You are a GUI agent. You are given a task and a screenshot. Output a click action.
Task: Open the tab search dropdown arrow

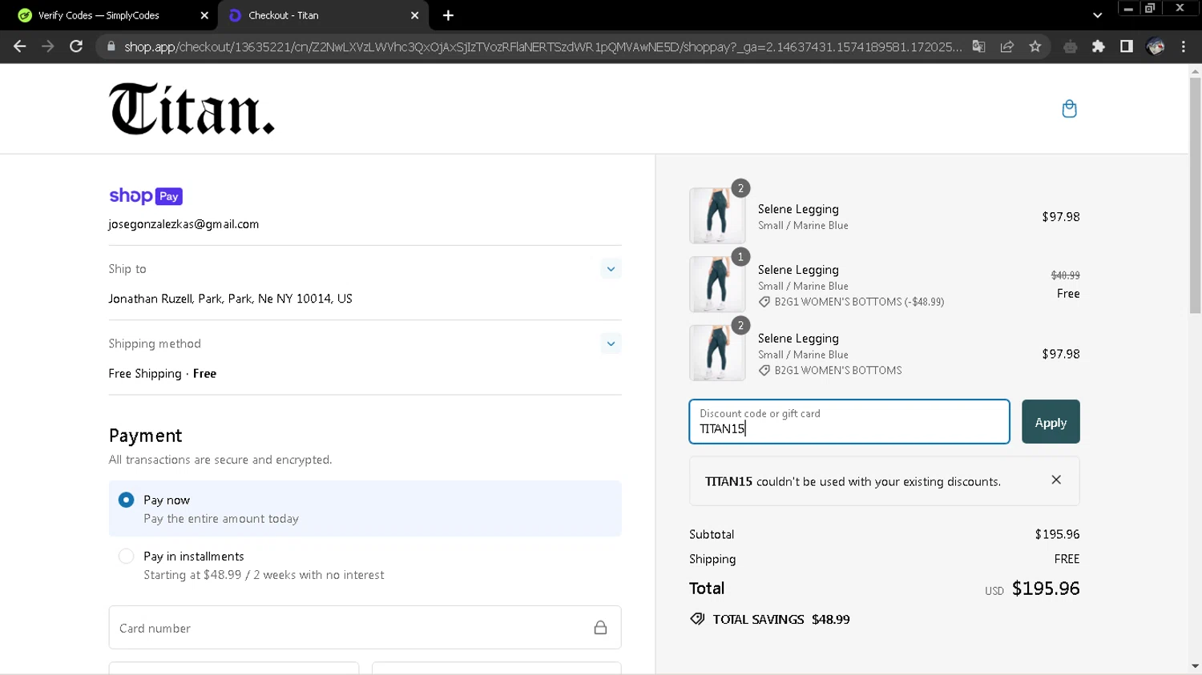click(x=1097, y=15)
